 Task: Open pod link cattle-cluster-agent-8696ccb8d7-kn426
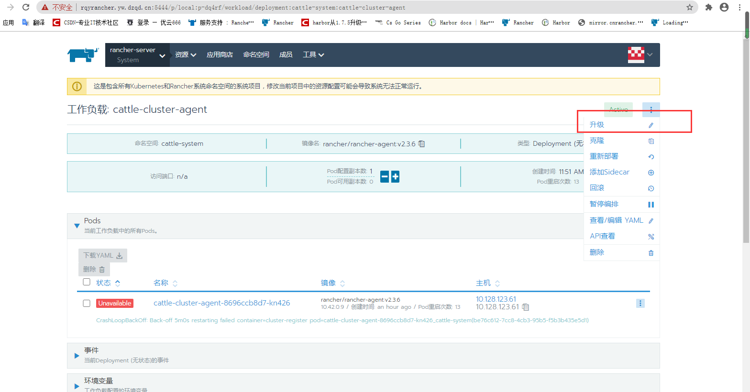tap(222, 303)
